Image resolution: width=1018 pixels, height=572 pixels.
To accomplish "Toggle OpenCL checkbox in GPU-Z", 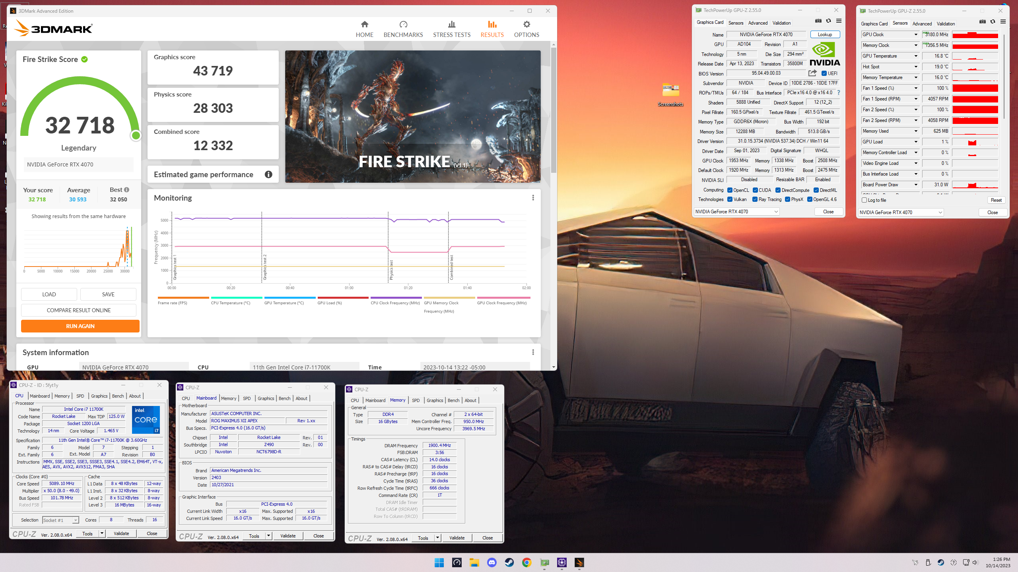I will coord(730,190).
